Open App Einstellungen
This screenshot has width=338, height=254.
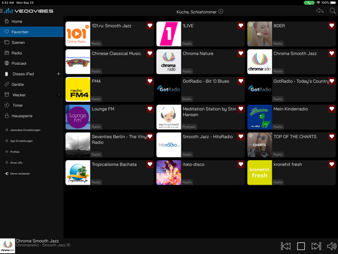[x=19, y=141]
